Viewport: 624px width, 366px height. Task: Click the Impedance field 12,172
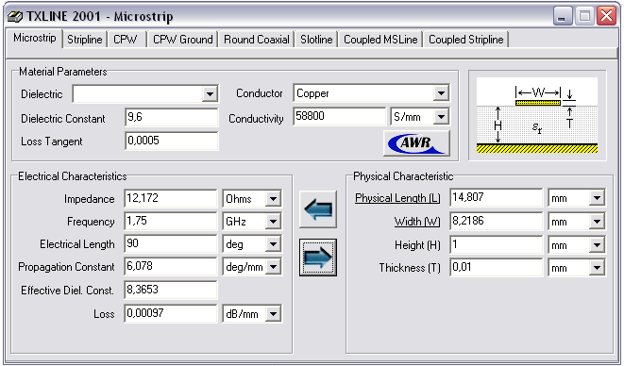[x=171, y=198]
